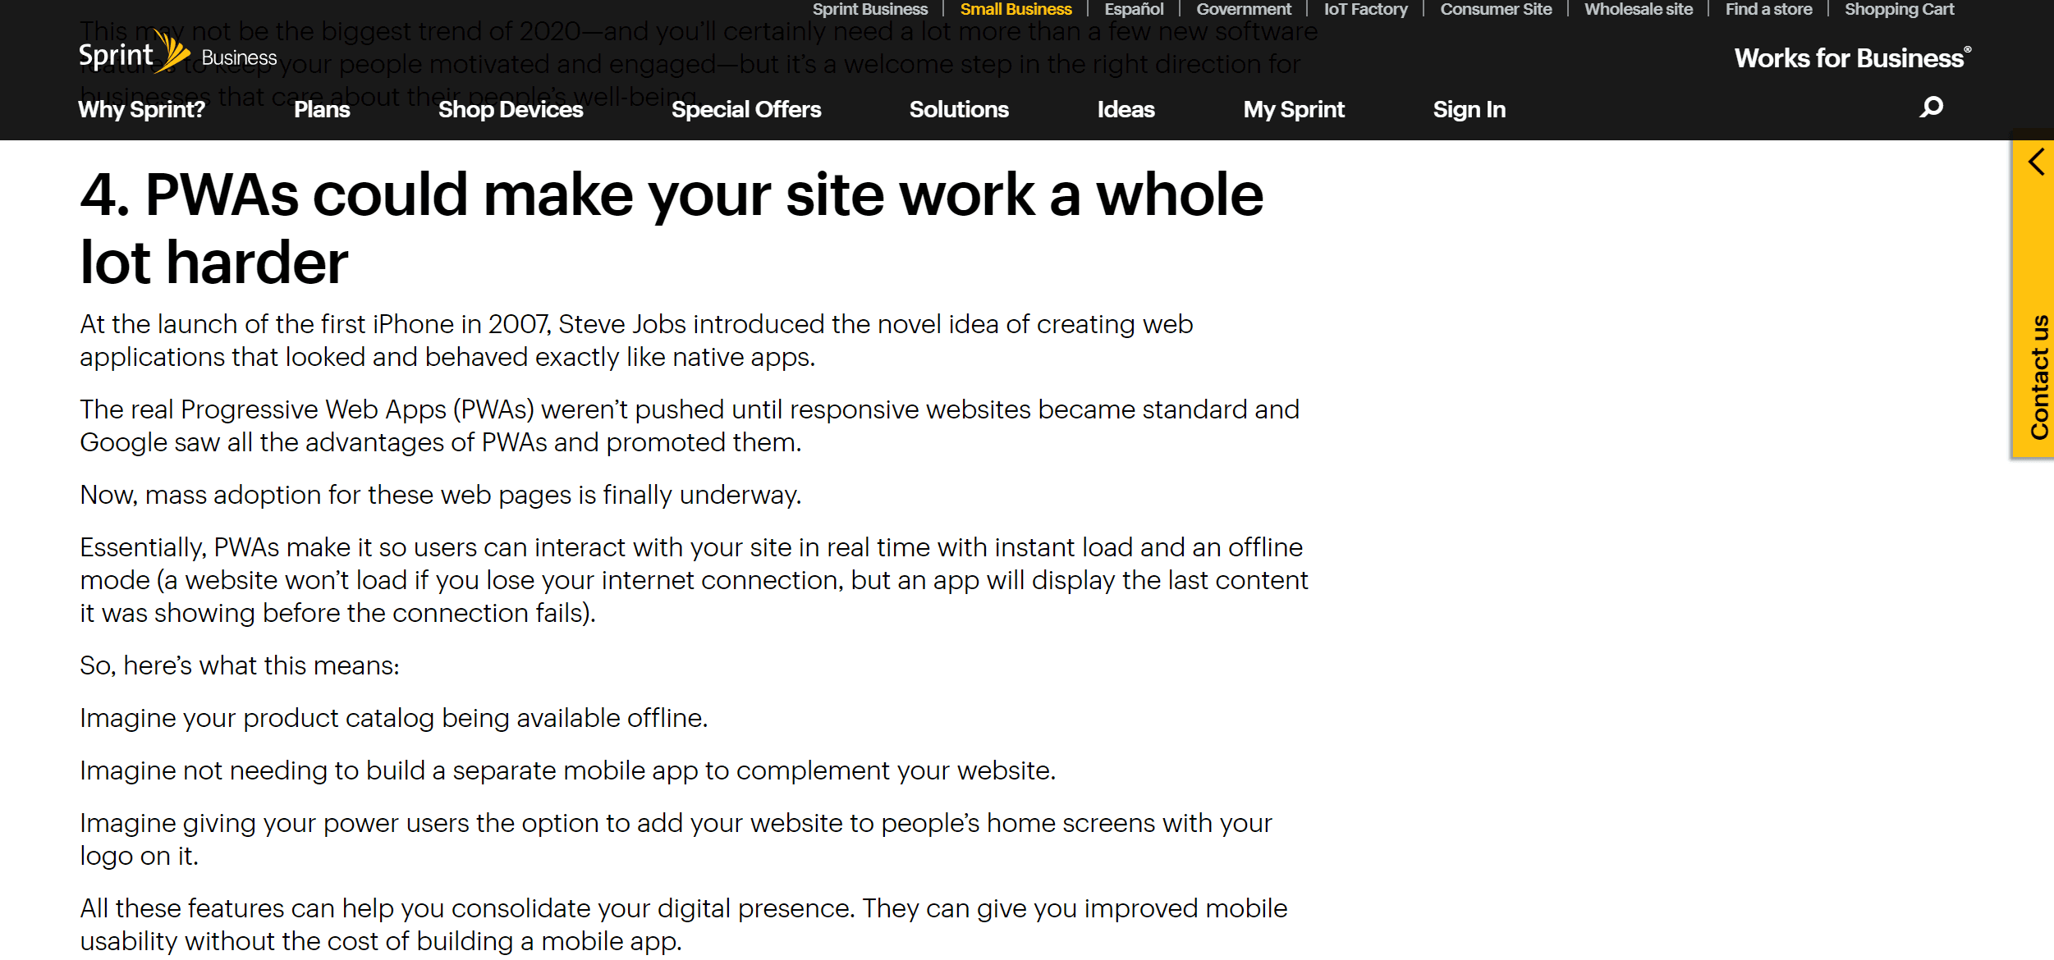The height and width of the screenshot is (960, 2054).
Task: Open My Sprint in navigation
Action: pos(1294,109)
